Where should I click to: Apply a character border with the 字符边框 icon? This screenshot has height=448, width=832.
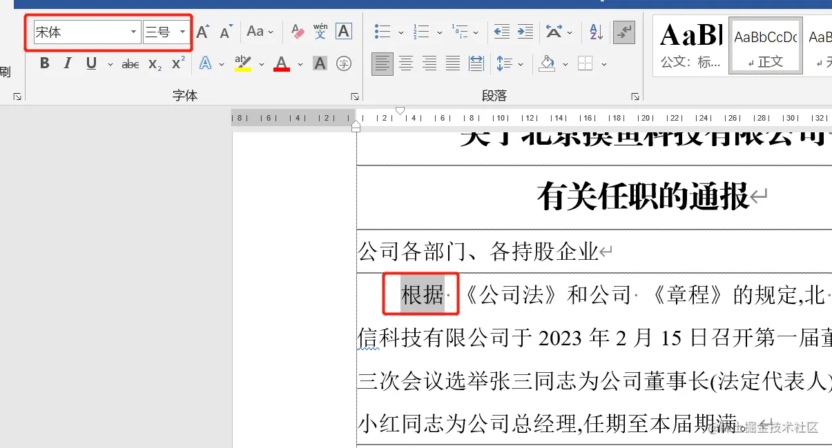tap(345, 32)
